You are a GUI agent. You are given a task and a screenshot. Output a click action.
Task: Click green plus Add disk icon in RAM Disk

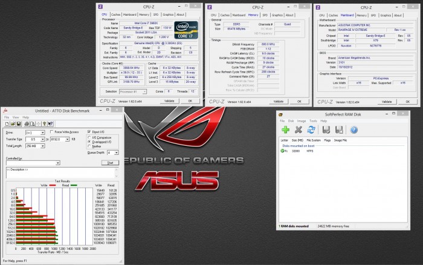[x=285, y=130]
